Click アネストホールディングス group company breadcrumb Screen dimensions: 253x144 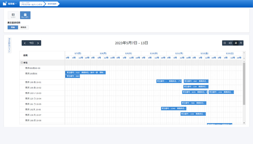pos(32,4)
